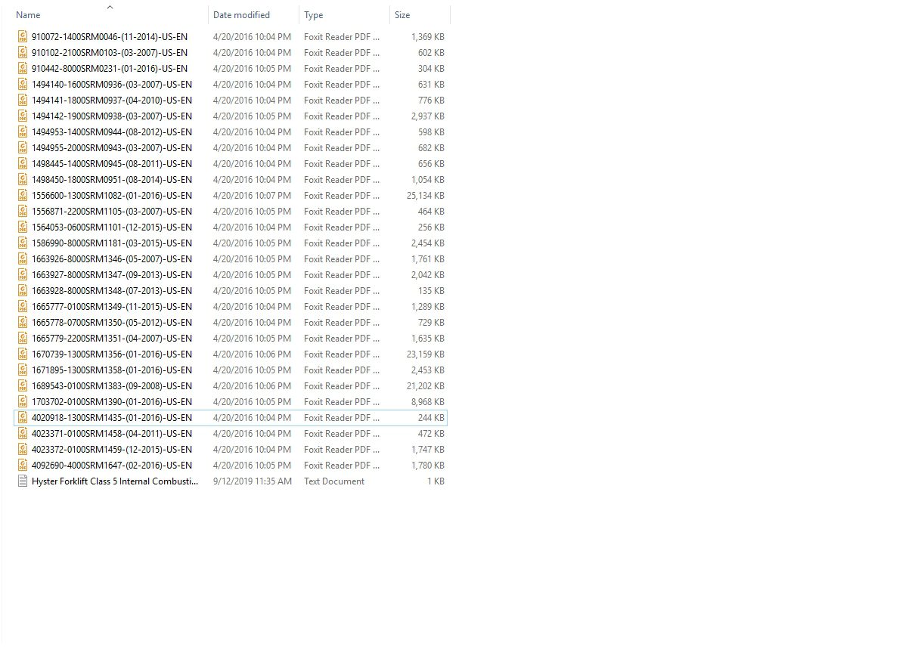Click PDF icon of 1494142-1900SRM0938 file
The image size is (924, 656).
pyautogui.click(x=23, y=116)
